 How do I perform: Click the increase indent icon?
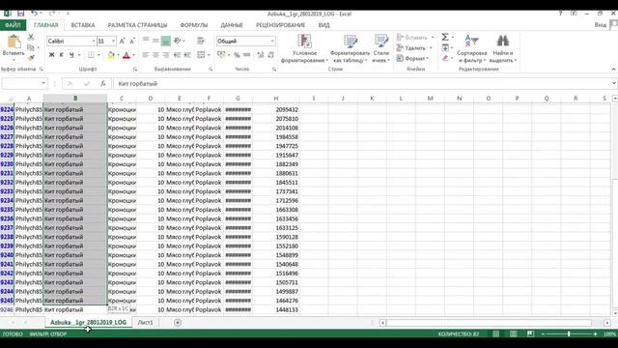click(187, 55)
